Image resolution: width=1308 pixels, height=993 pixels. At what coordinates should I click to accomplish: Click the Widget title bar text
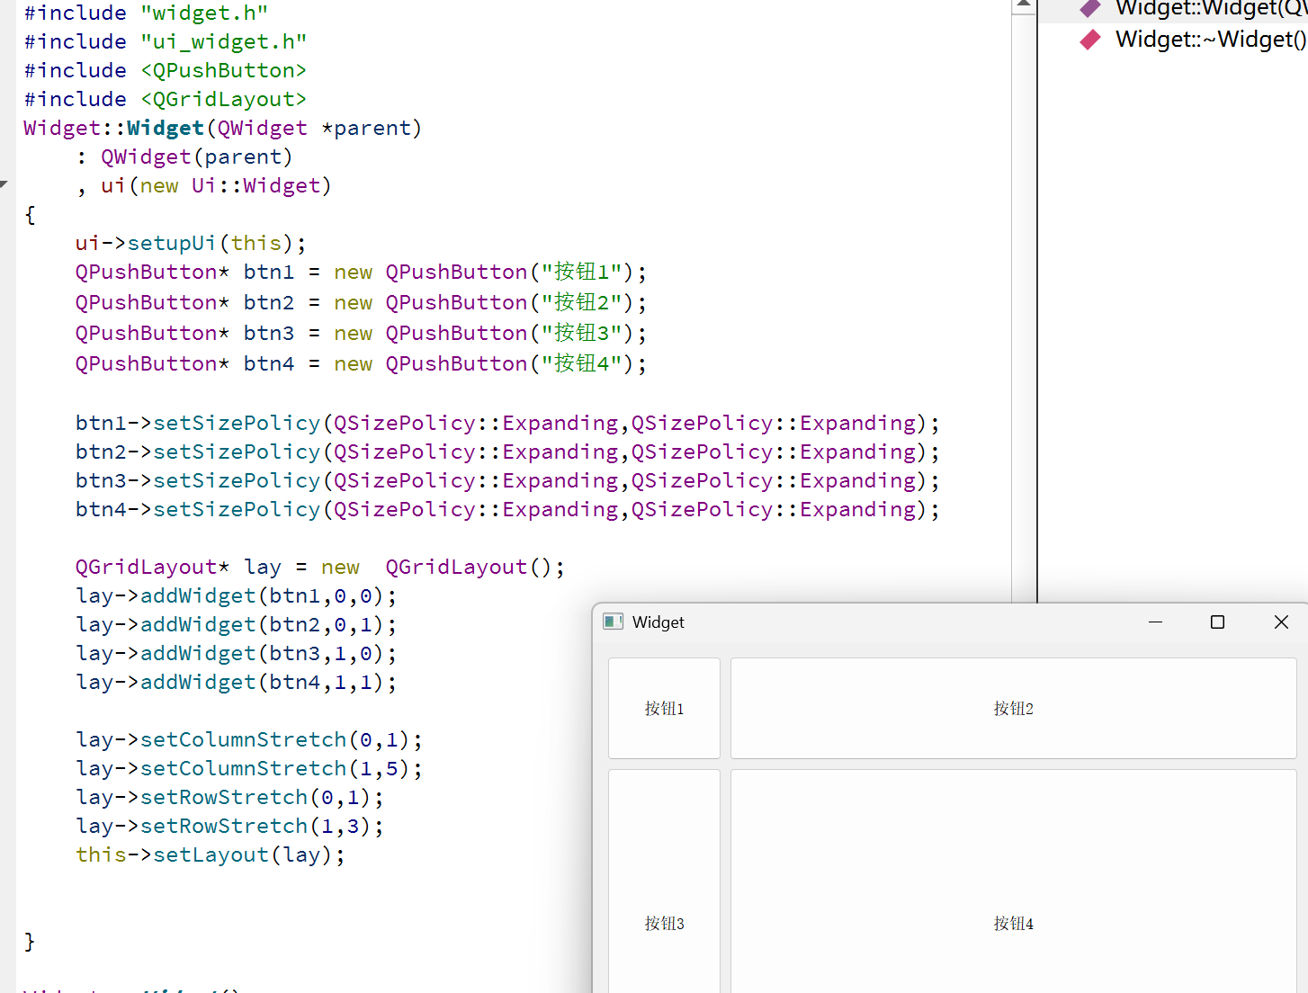tap(658, 622)
